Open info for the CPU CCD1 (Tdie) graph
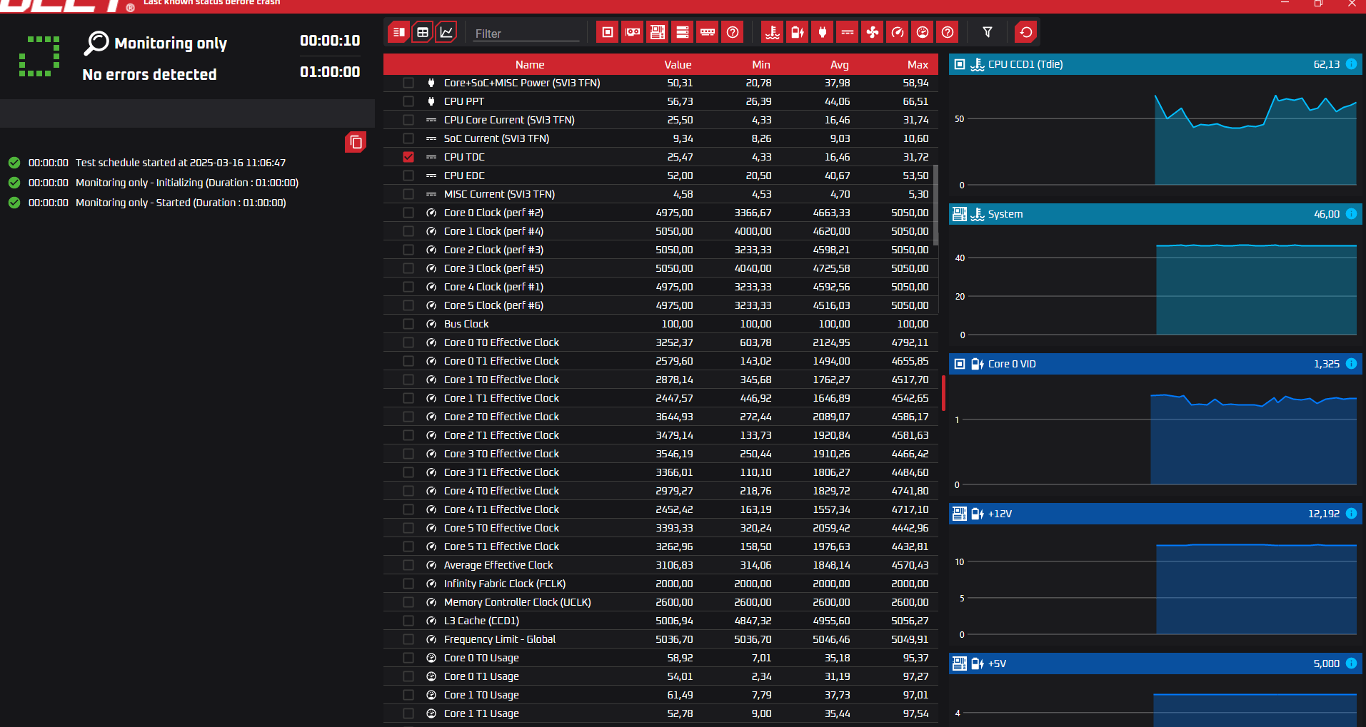Screen dimensions: 1366x727 pyautogui.click(x=1351, y=64)
